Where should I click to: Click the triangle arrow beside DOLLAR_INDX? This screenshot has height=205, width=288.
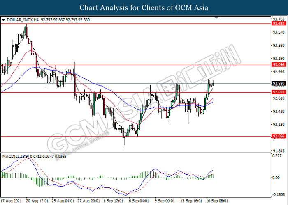coord(4,19)
